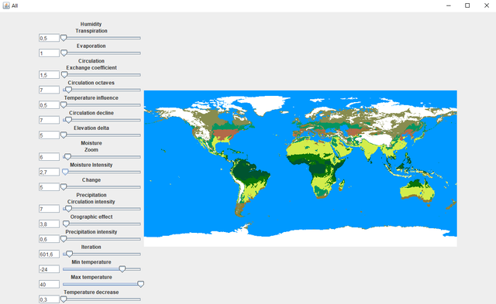Click the Java app icon in title bar
Image resolution: width=496 pixels, height=304 pixels.
pyautogui.click(x=6, y=5)
